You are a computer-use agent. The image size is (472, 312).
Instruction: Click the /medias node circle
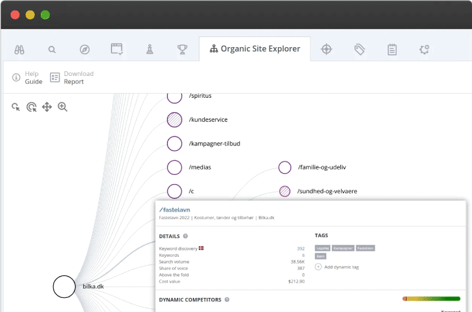coord(175,167)
